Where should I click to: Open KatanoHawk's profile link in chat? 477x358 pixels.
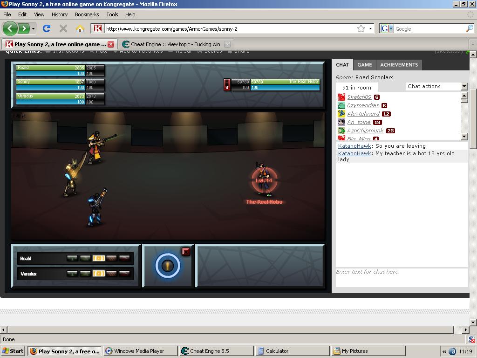(x=354, y=146)
